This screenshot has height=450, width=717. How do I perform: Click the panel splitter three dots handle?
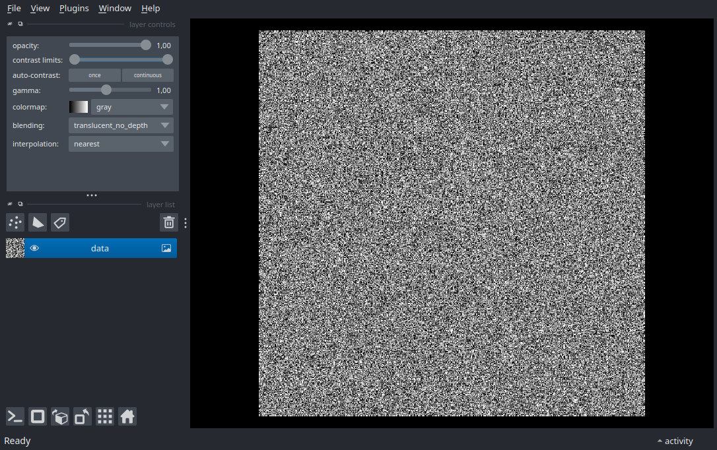92,195
